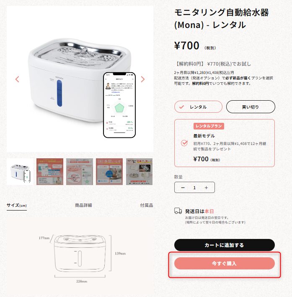This screenshot has height=297, width=292.
Task: Switch to the 付属品 tab
Action: [x=147, y=206]
